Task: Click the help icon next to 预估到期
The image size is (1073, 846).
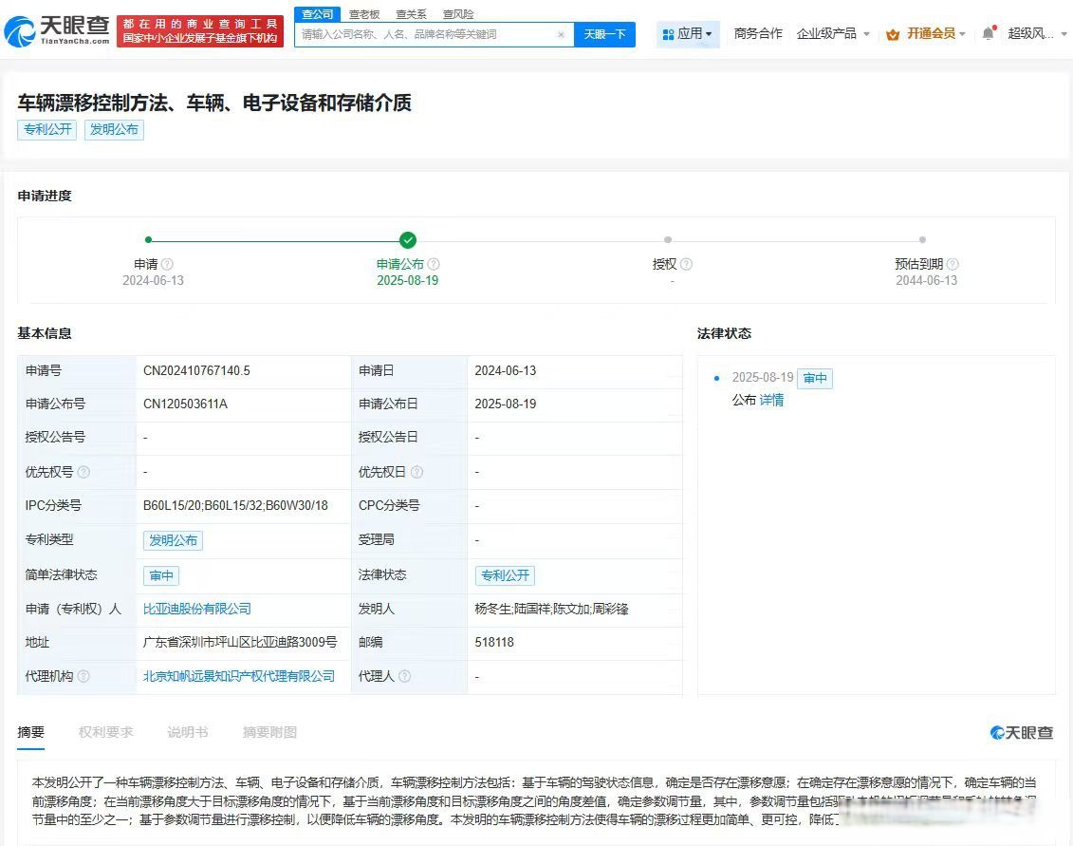Action: [953, 264]
